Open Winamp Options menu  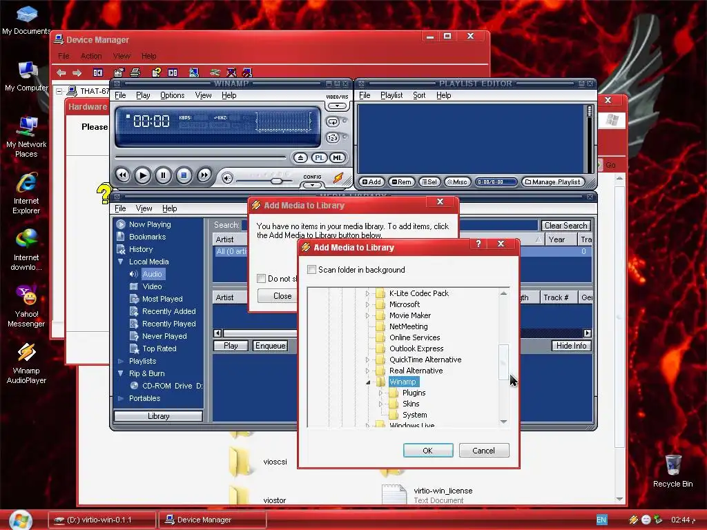click(x=172, y=95)
